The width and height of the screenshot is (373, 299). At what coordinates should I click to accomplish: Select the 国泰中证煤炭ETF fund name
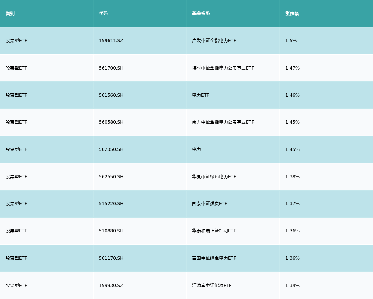pyautogui.click(x=209, y=204)
